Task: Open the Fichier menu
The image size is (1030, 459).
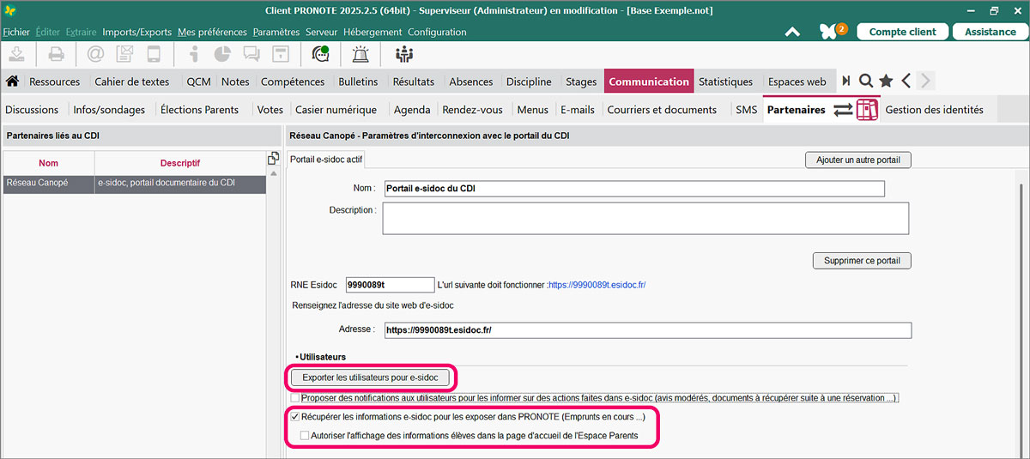Action: click(x=16, y=32)
